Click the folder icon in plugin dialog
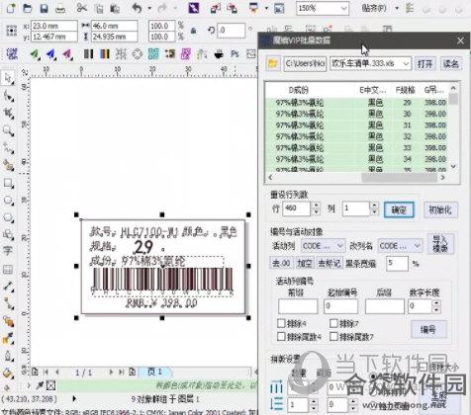Viewport: 471px width, 415px height. click(273, 63)
